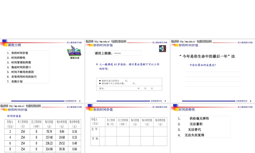The height and width of the screenshot is (153, 255).
Task: Click the 签名 signature line
Action: click(x=129, y=88)
